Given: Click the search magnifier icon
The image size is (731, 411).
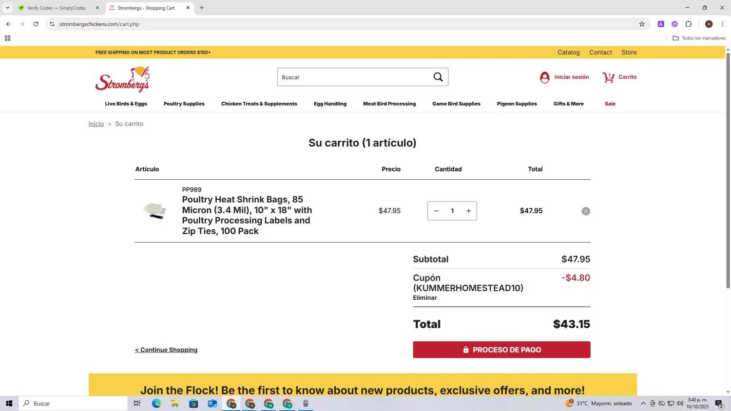Looking at the screenshot, I should click(x=438, y=77).
